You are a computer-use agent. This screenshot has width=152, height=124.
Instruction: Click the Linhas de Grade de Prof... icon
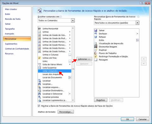pyautogui.click(x=40, y=38)
